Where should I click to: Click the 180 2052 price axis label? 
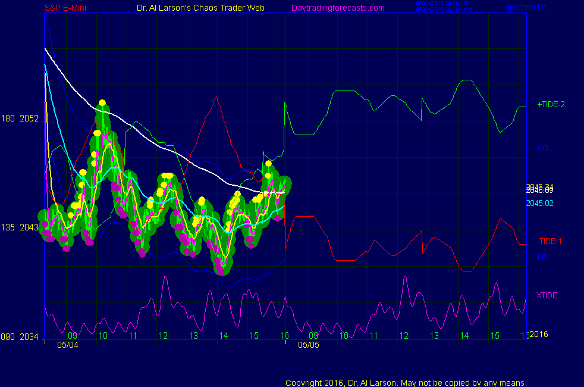(x=20, y=118)
